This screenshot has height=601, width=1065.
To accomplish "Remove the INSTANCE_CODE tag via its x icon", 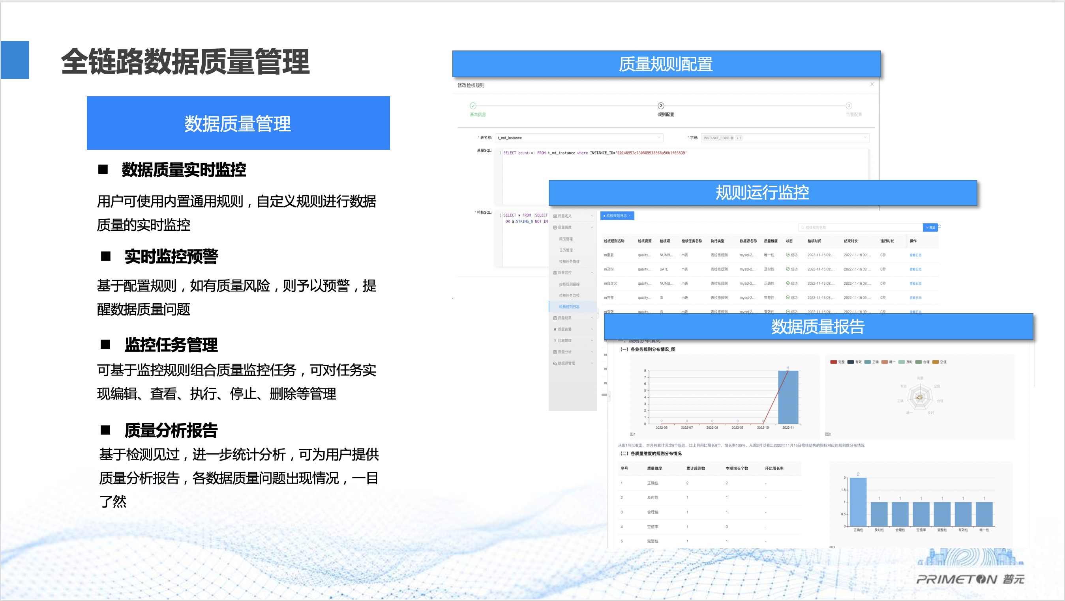I will coord(732,138).
